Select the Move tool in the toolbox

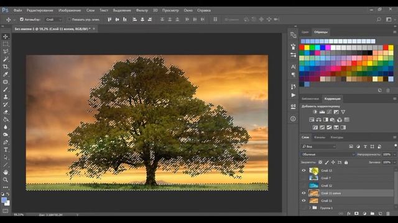[6, 37]
